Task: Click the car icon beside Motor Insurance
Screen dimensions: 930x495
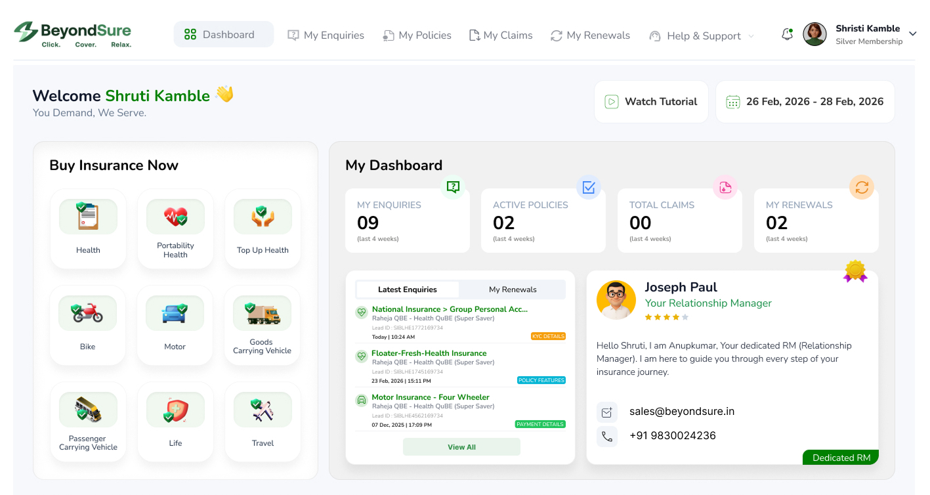Action: [x=361, y=400]
